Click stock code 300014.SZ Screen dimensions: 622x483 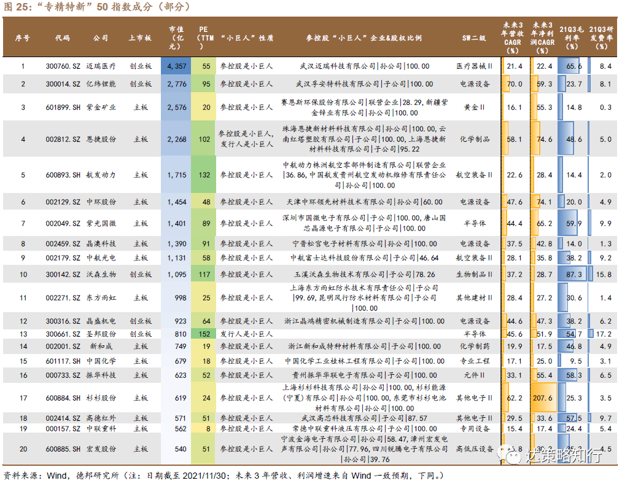[63, 84]
